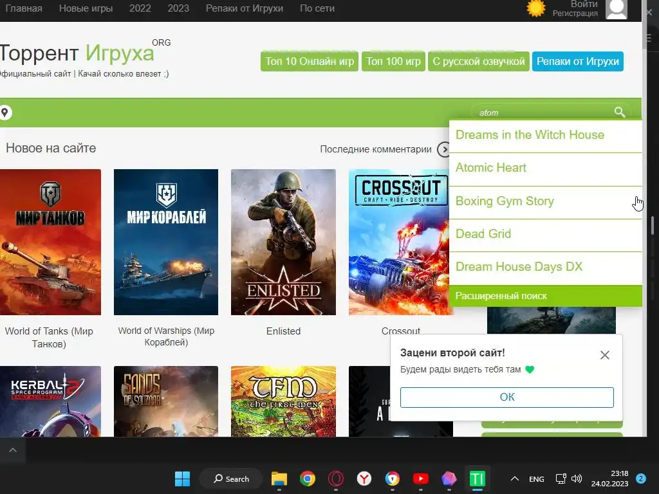Open Мир Кораблей game cover

(x=166, y=242)
